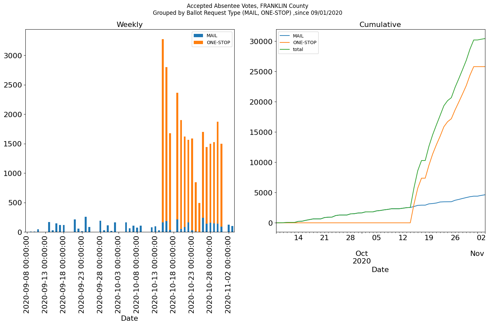Click the 30000 y-axis label on Cumulative chart
The image size is (489, 325).
(x=261, y=41)
